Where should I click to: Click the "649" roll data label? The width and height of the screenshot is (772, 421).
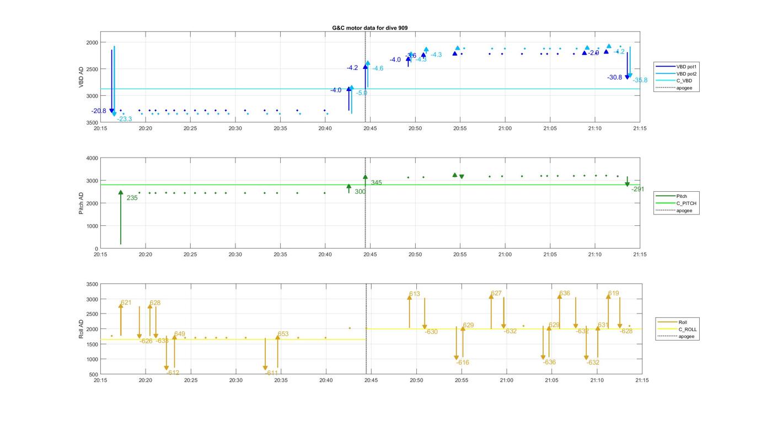179,334
